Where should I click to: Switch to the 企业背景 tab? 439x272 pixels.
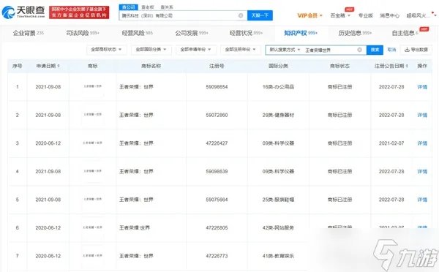point(29,33)
